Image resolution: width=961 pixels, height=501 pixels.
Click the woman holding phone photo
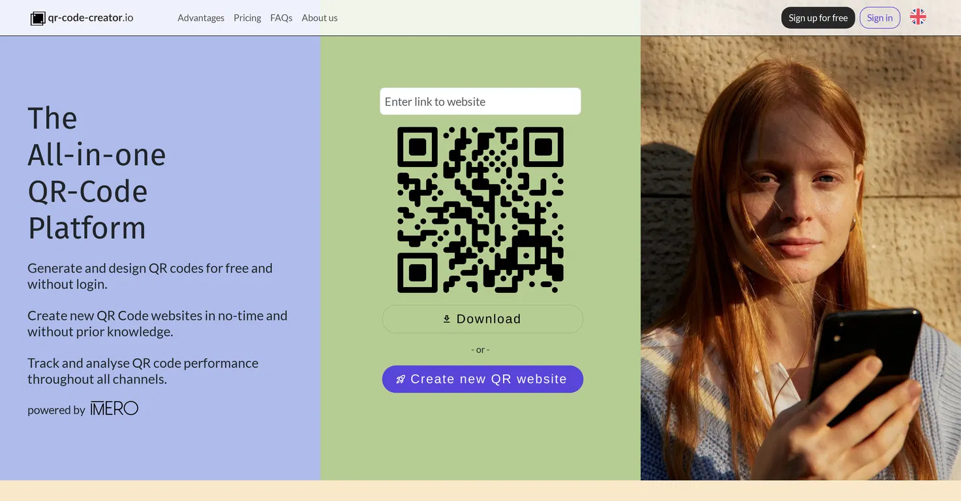(801, 258)
